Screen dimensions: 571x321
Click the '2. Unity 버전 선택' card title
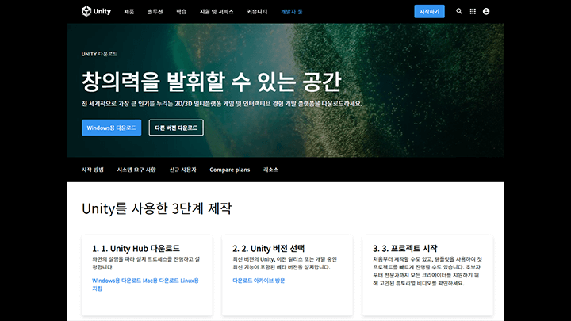(269, 249)
